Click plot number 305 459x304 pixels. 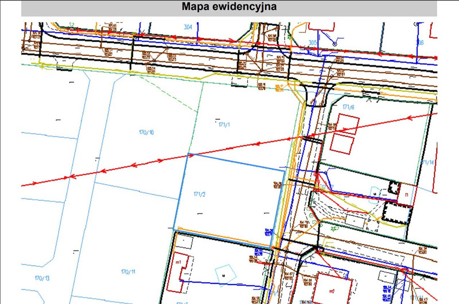tap(313, 42)
